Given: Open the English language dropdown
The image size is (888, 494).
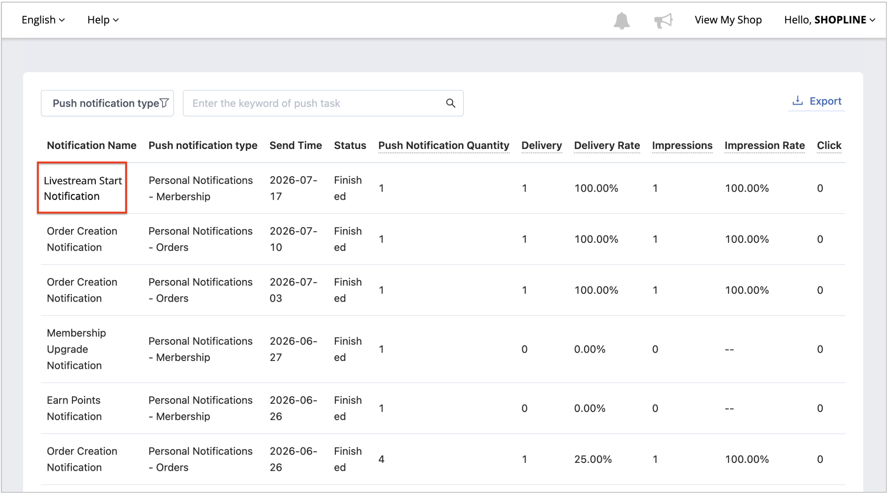Looking at the screenshot, I should coord(43,20).
